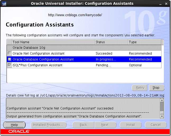Click the Status column header
This screenshot has width=171, height=136.
111,42
